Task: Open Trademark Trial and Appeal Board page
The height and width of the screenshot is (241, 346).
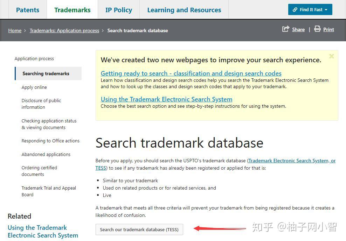Action: (49, 191)
